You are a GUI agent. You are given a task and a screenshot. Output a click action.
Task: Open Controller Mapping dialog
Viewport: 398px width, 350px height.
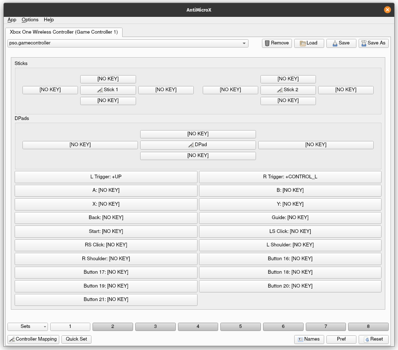point(33,340)
